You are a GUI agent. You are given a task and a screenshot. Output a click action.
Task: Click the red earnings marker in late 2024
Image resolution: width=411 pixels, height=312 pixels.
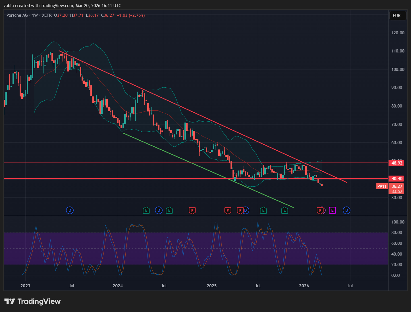click(x=192, y=210)
